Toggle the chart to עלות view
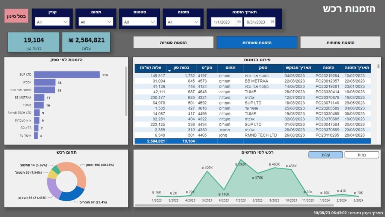 click(x=326, y=155)
